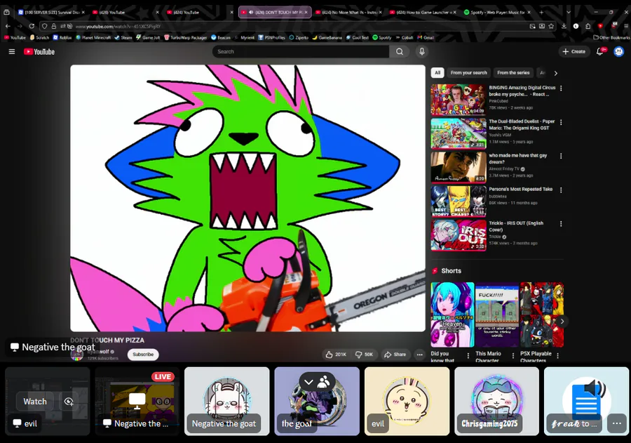Open Trickle IRIS OUT English Cover video
This screenshot has height=443, width=631.
point(459,235)
